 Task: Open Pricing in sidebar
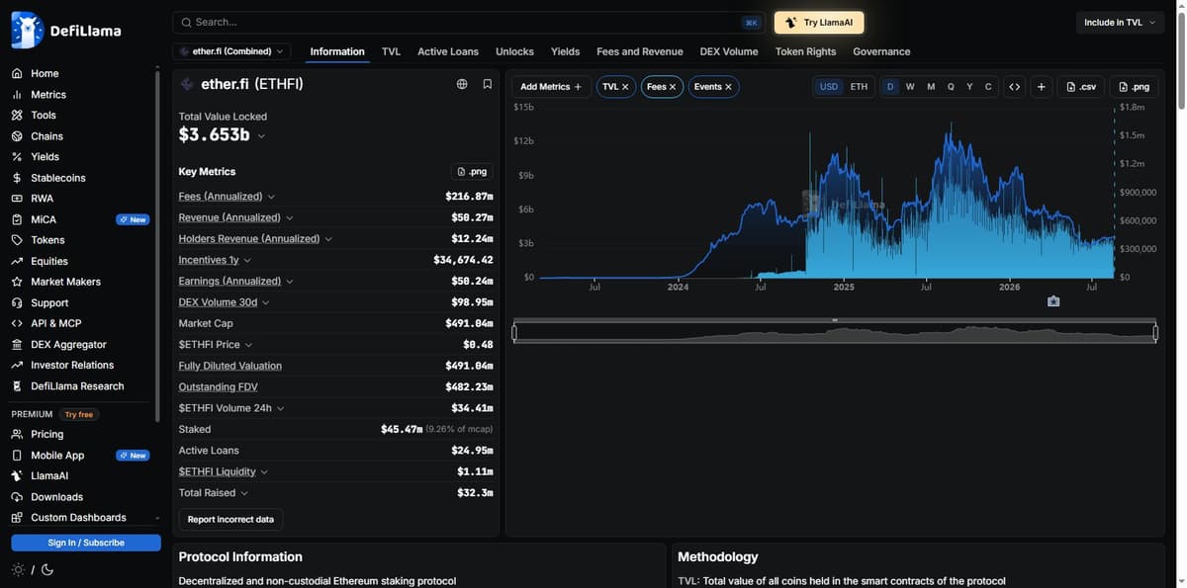(x=46, y=434)
